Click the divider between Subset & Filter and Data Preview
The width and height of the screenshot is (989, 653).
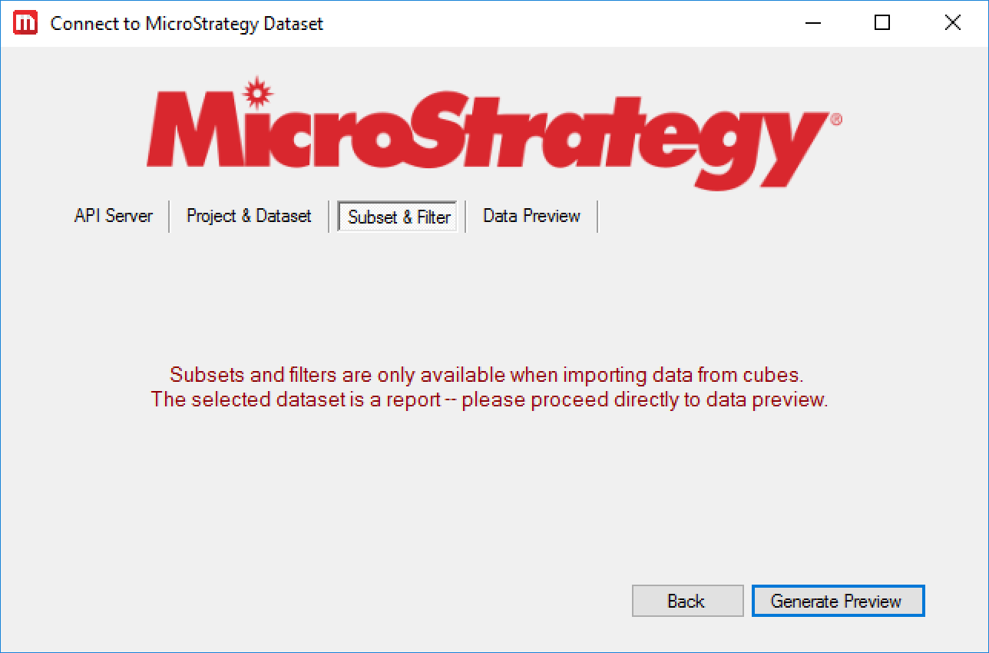(x=465, y=216)
